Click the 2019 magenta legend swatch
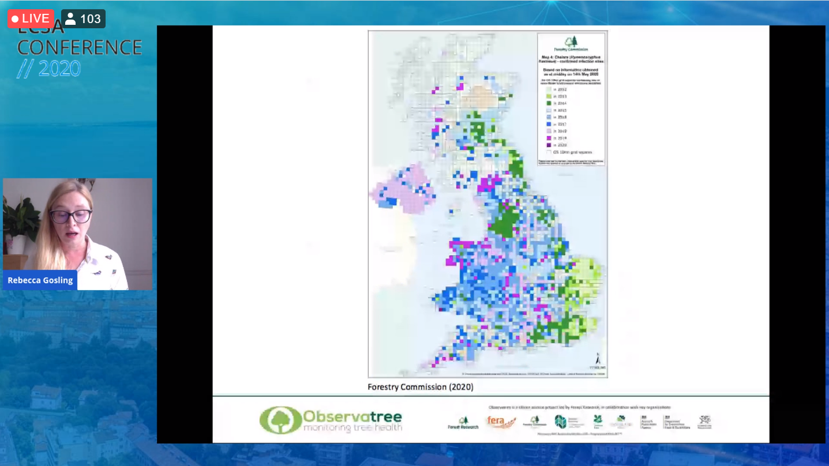This screenshot has width=829, height=466. point(549,138)
